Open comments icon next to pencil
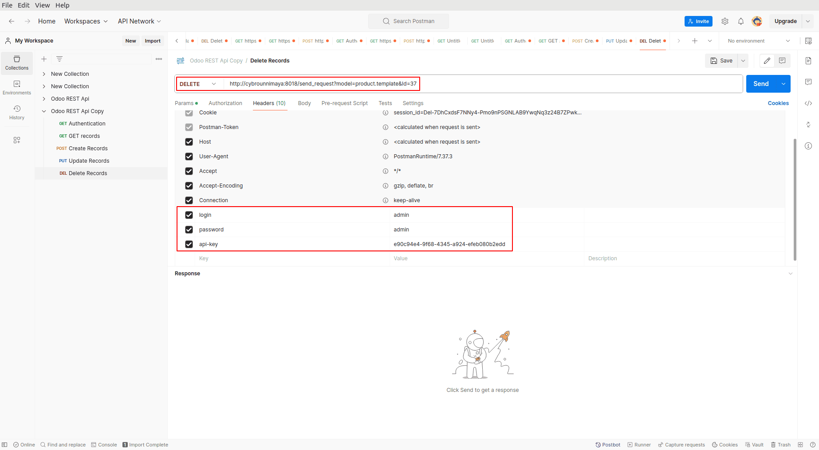This screenshot has height=450, width=819. coord(782,61)
